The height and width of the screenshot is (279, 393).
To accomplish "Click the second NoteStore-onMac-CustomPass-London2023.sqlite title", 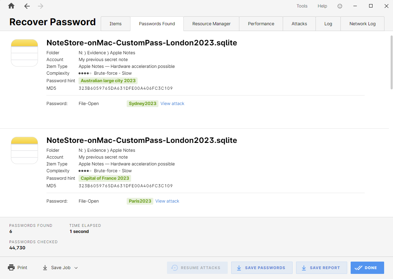I will coord(142,140).
